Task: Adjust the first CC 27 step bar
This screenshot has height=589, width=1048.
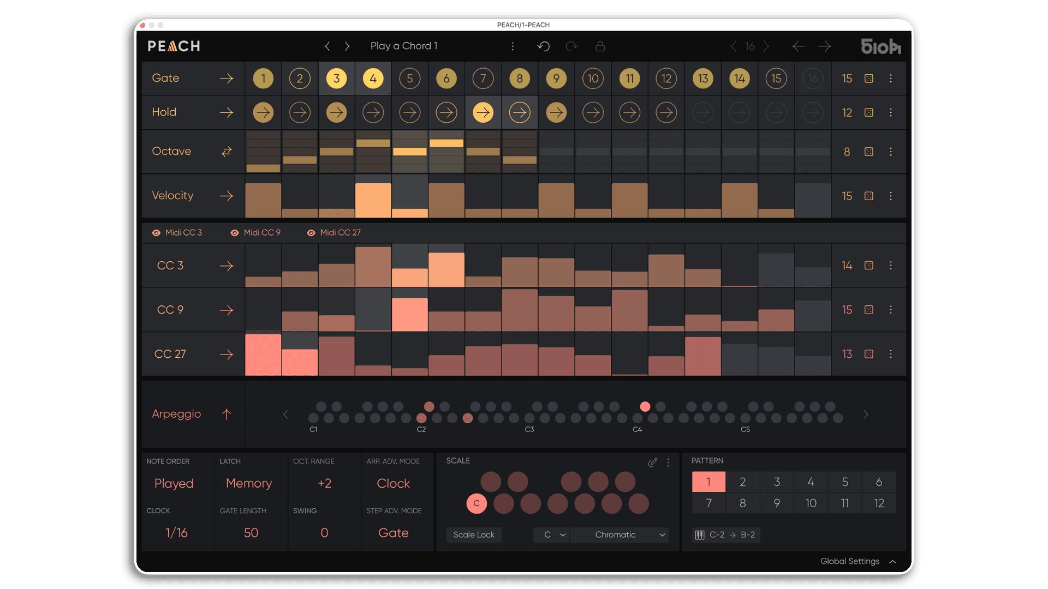Action: click(263, 355)
